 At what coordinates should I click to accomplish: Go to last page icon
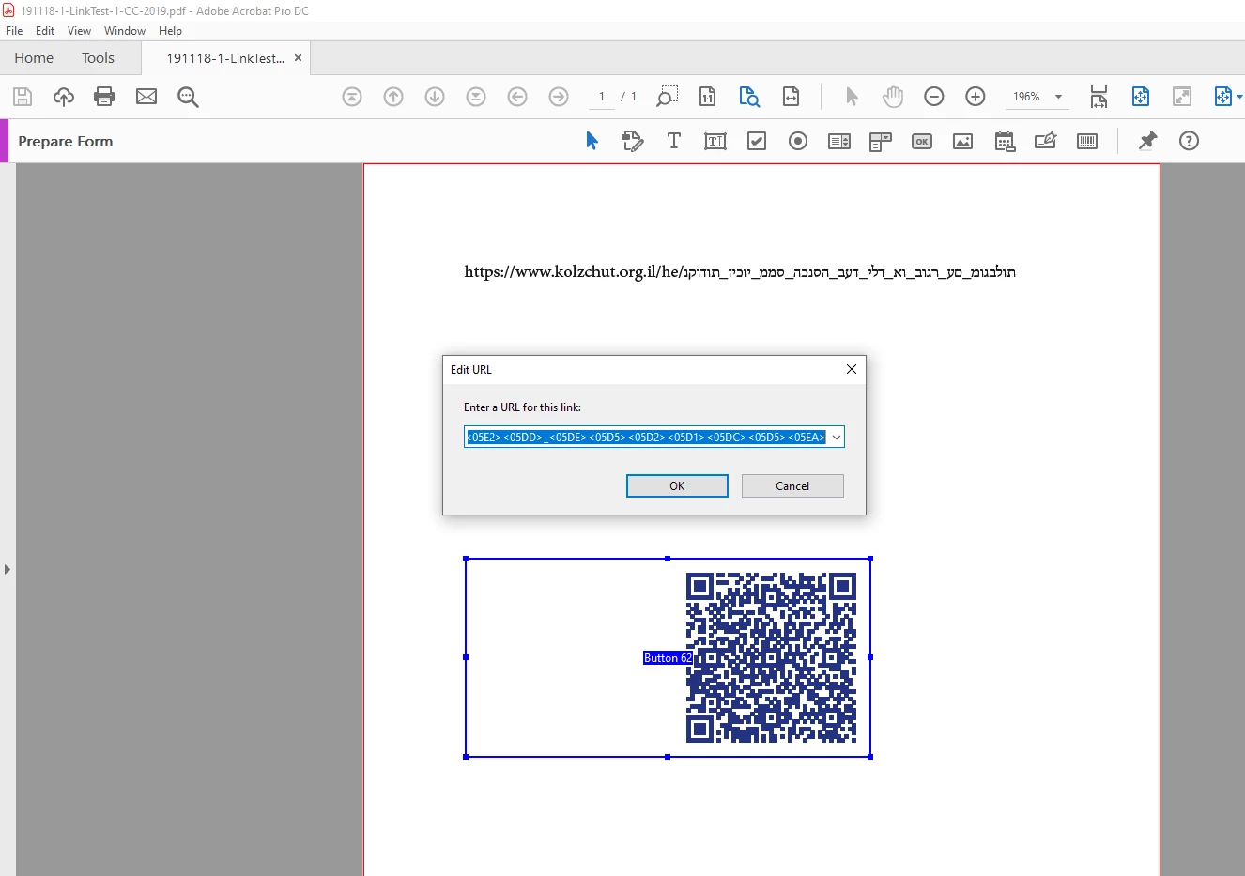tap(476, 97)
